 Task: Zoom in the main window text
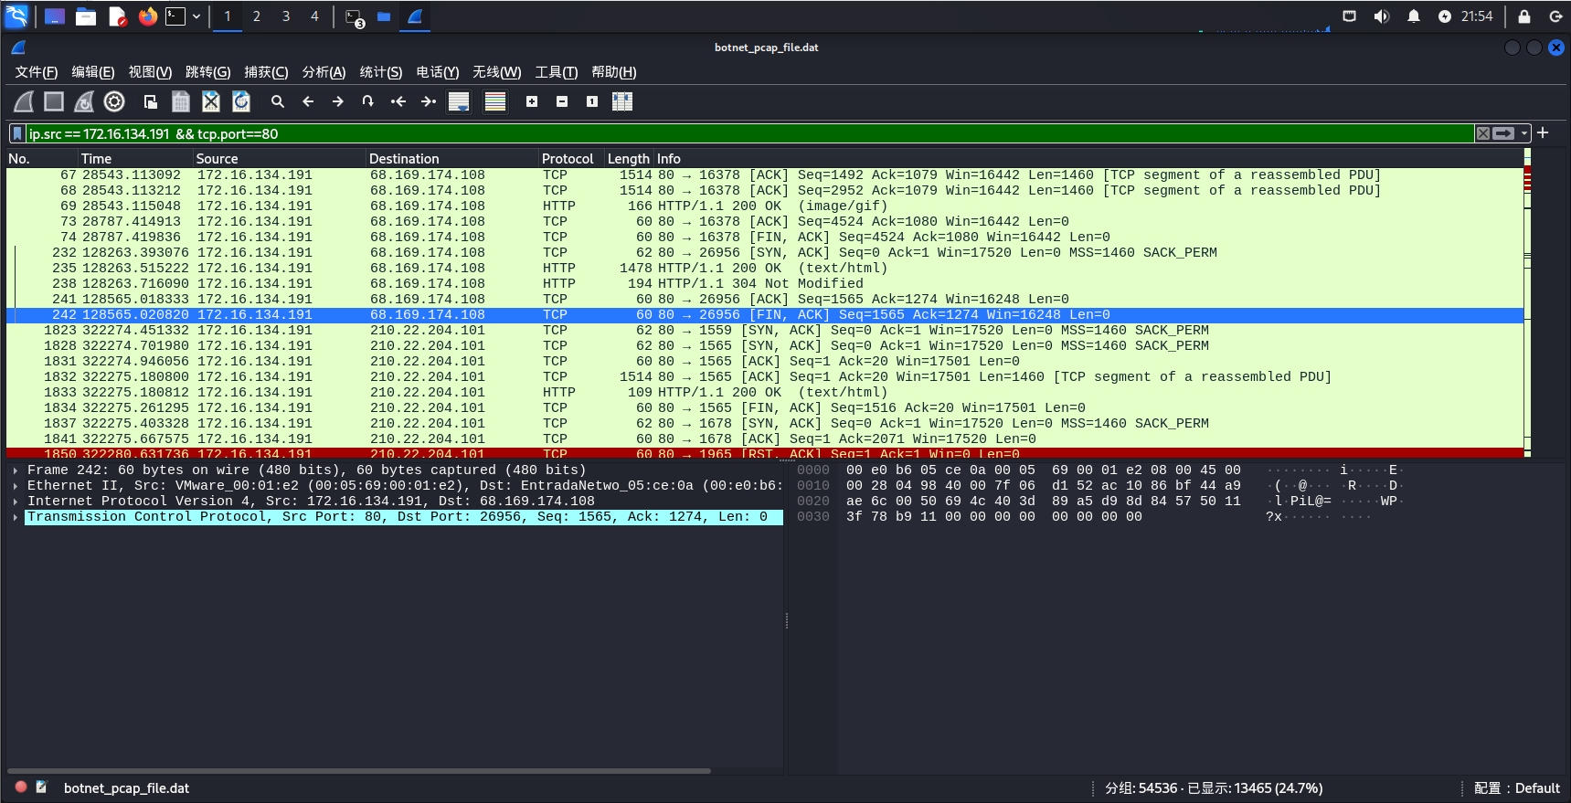tap(532, 101)
